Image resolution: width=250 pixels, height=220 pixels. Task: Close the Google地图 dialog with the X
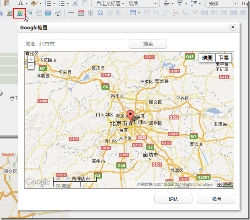[x=233, y=27]
